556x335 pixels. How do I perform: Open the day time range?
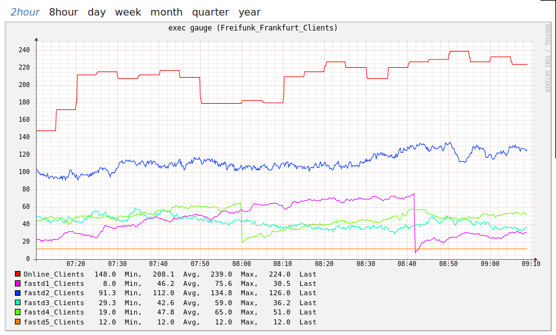96,12
